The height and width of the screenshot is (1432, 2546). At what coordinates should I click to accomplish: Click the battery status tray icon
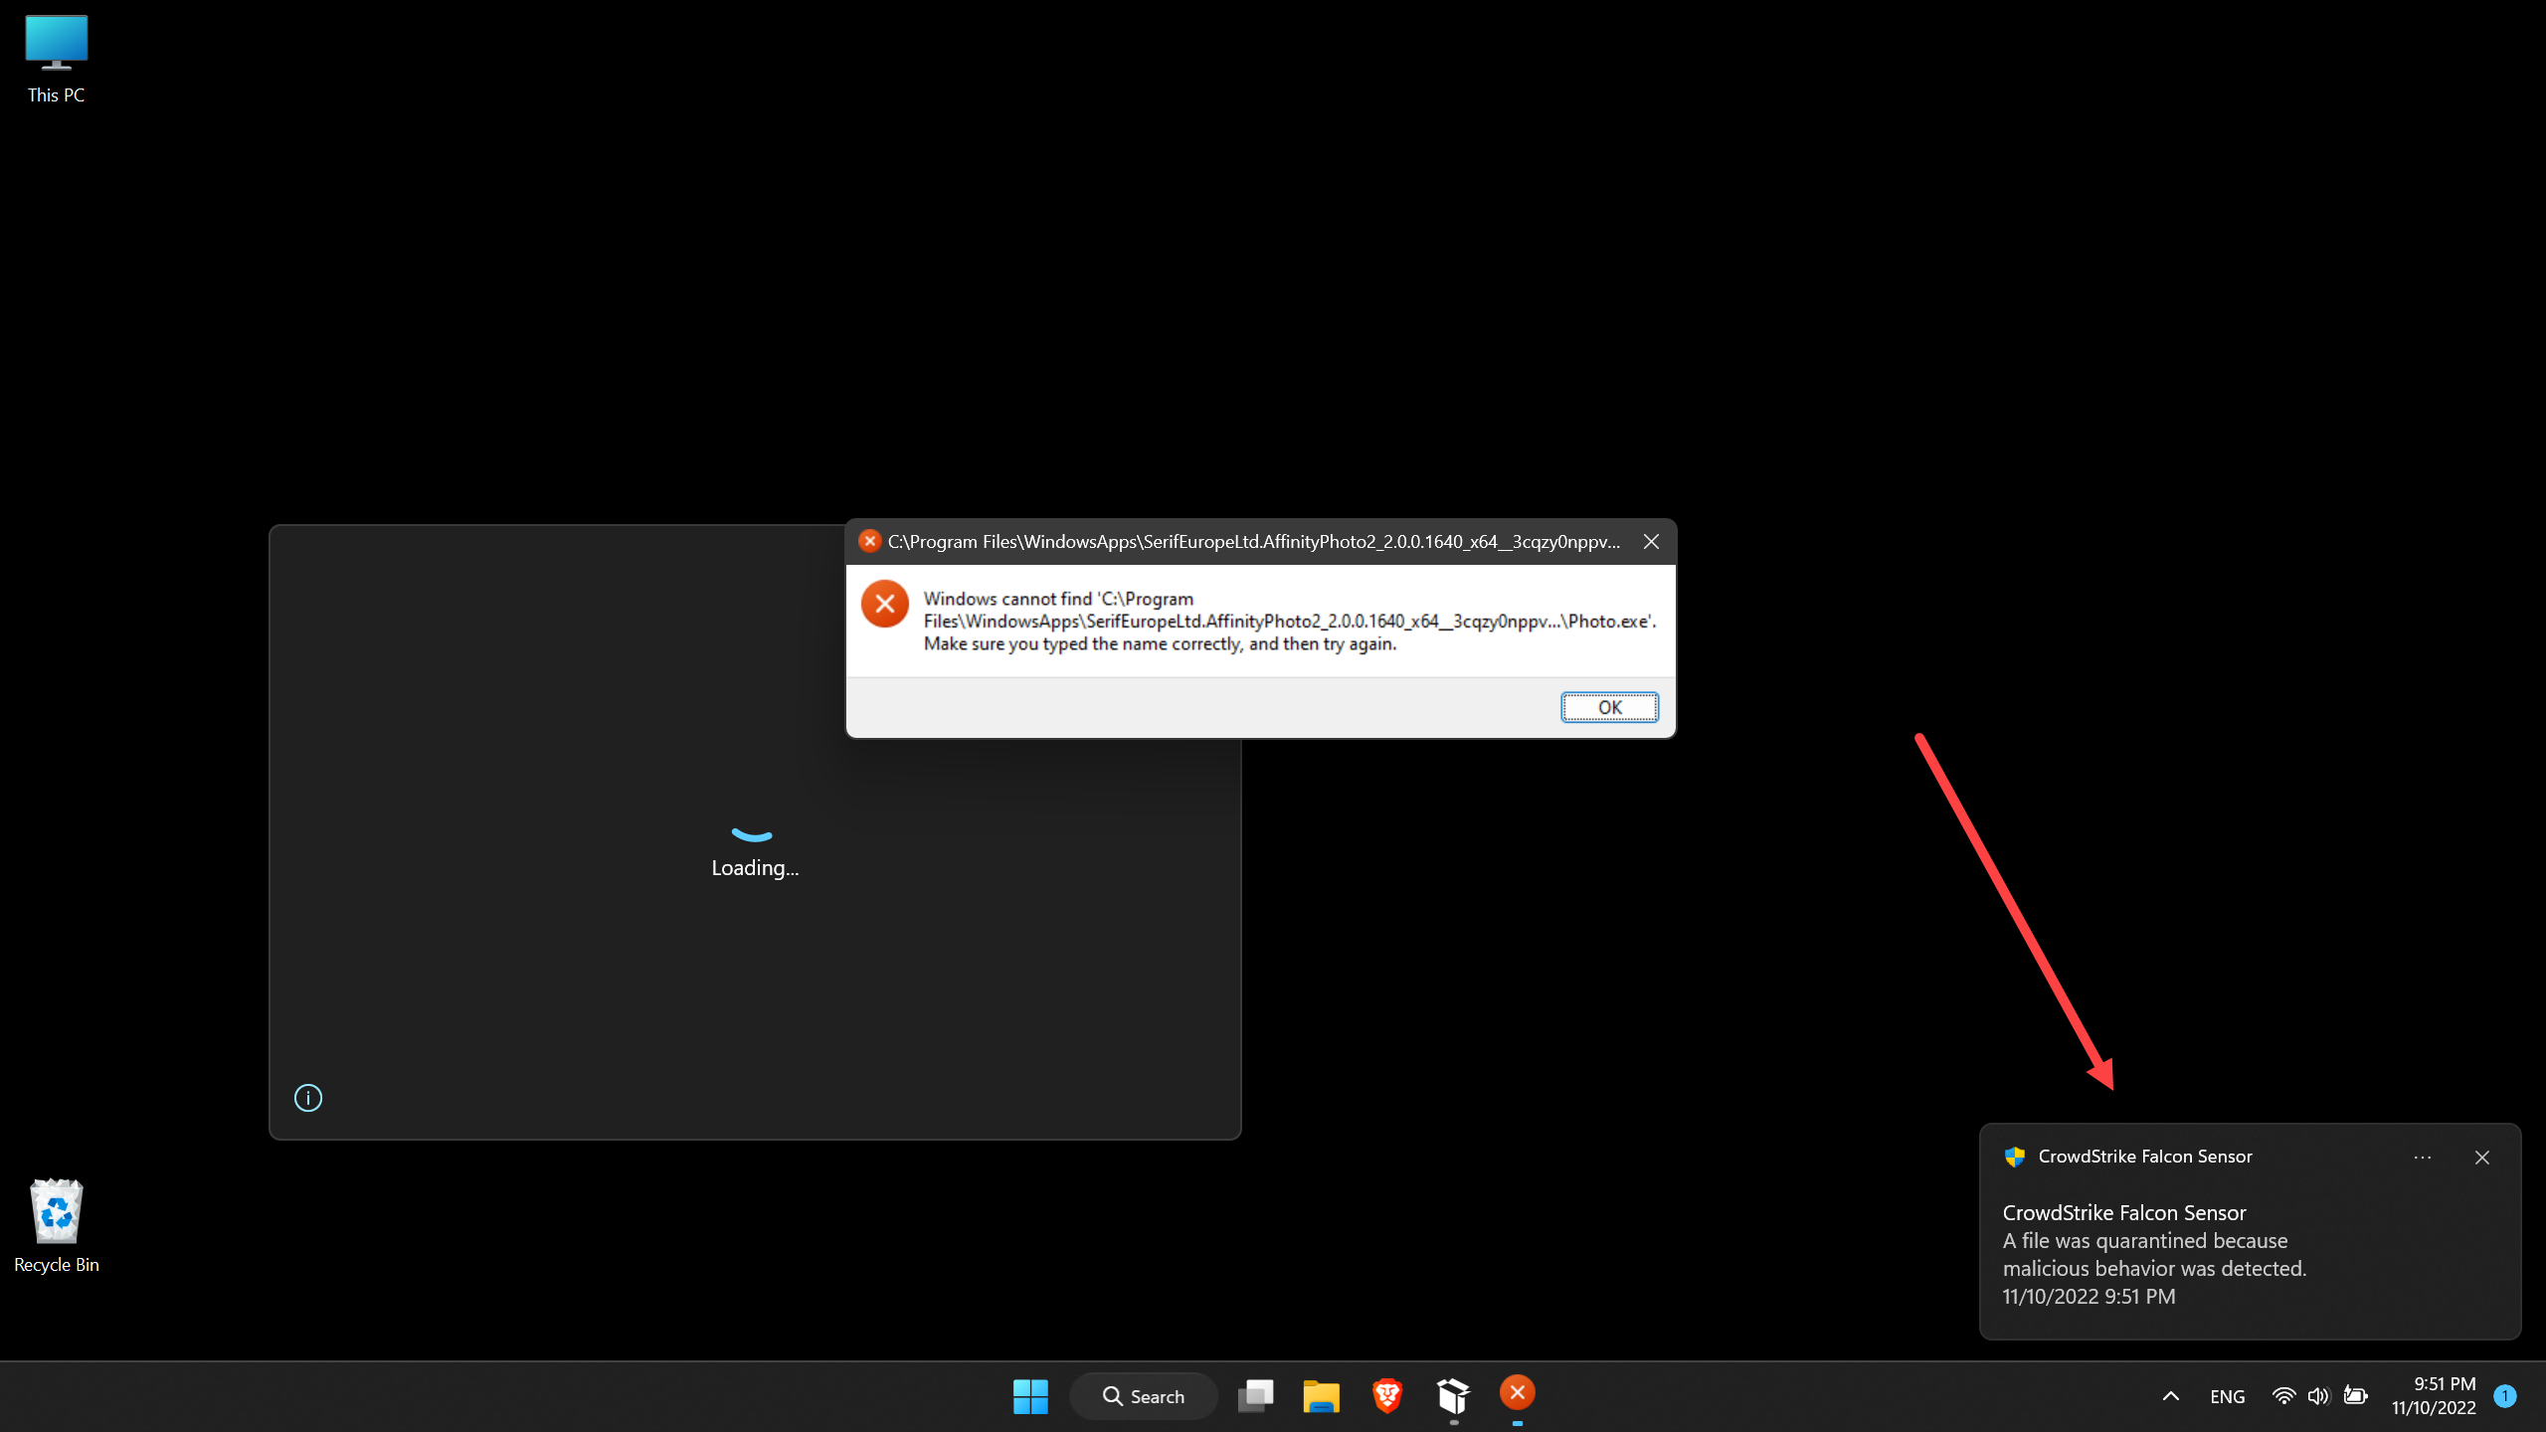[x=2355, y=1396]
